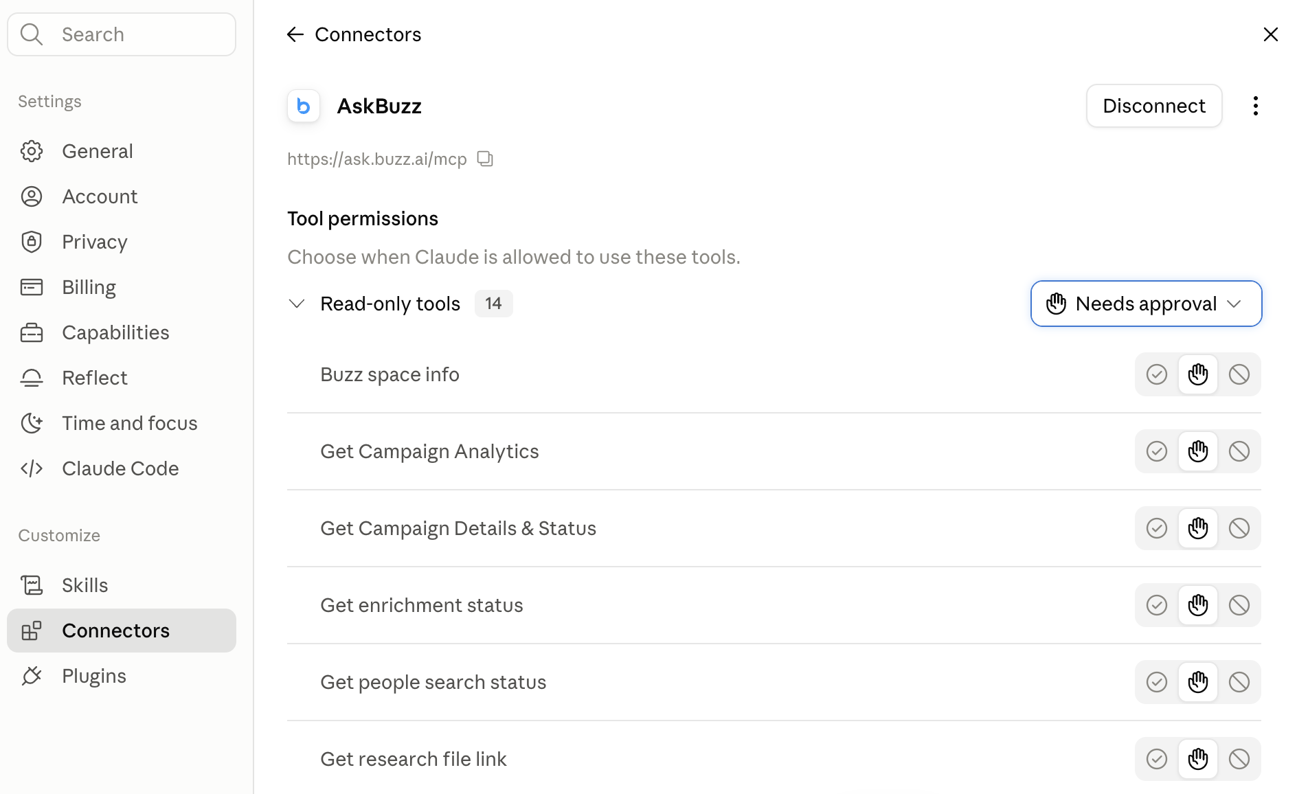
Task: Allow Get research file link automatically
Action: [x=1157, y=759]
